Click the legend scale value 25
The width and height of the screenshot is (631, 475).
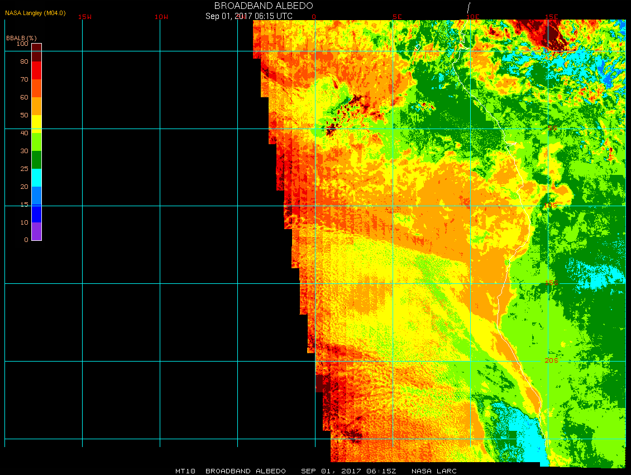coord(25,169)
